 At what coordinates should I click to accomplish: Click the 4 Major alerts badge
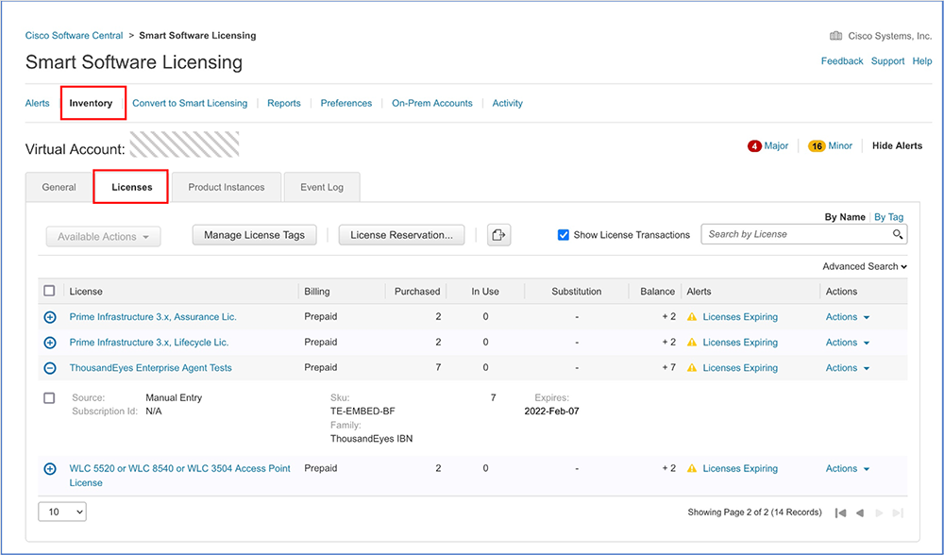pos(755,146)
